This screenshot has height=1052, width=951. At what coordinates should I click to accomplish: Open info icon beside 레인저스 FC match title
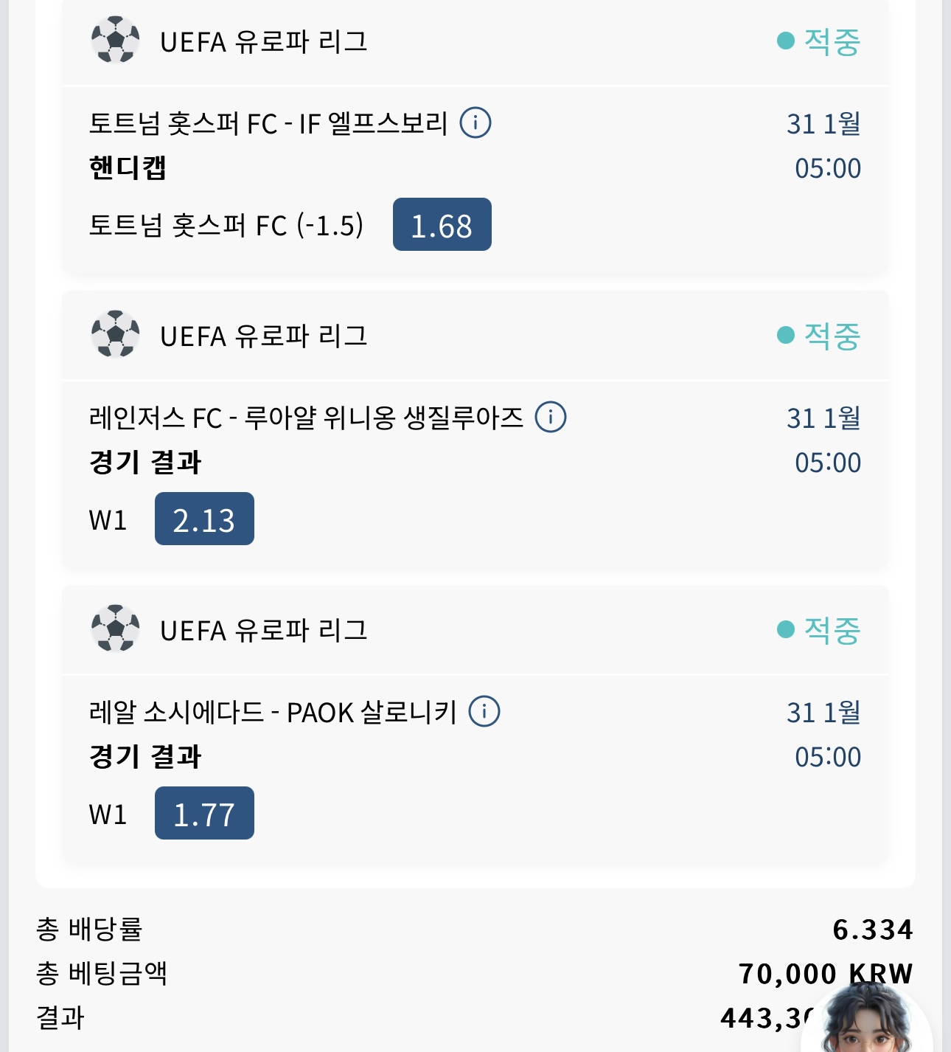coord(551,417)
